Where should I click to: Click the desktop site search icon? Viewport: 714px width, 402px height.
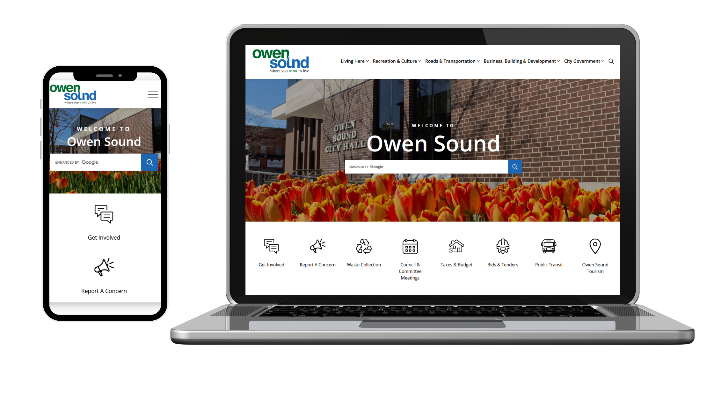coord(611,61)
